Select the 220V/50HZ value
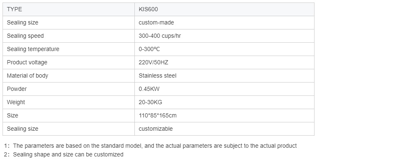The height and width of the screenshot is (161, 394). (153, 62)
